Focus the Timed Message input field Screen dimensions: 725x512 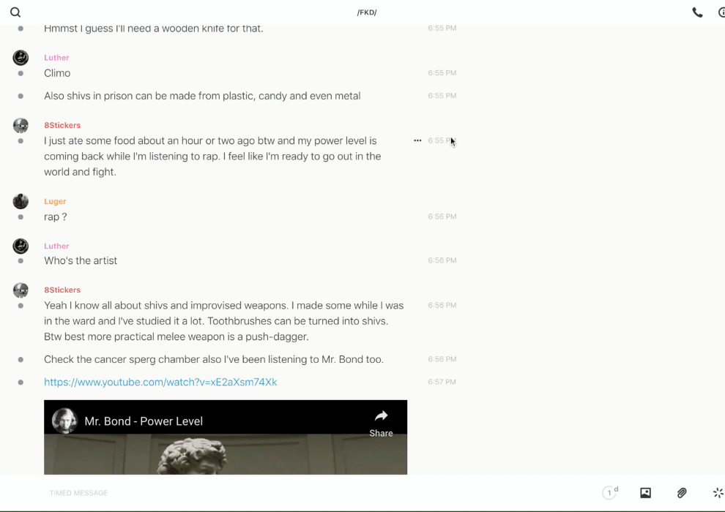(293, 493)
